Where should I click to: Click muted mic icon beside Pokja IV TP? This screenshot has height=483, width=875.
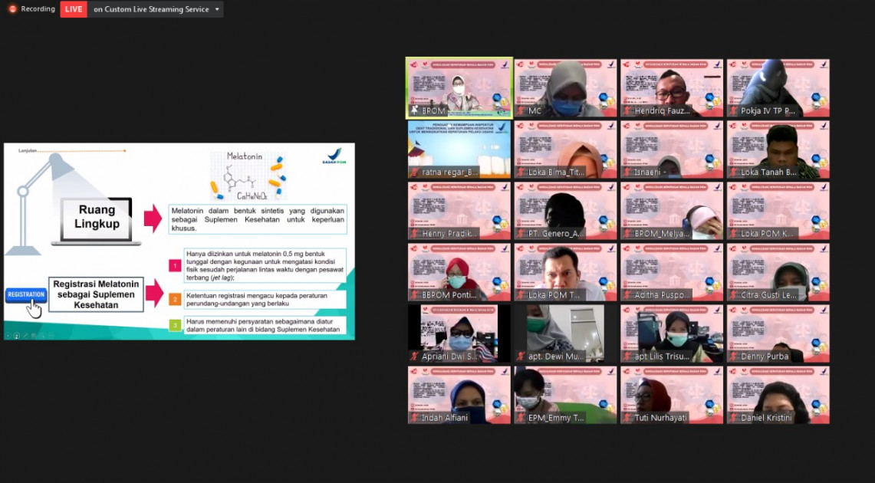(x=734, y=111)
